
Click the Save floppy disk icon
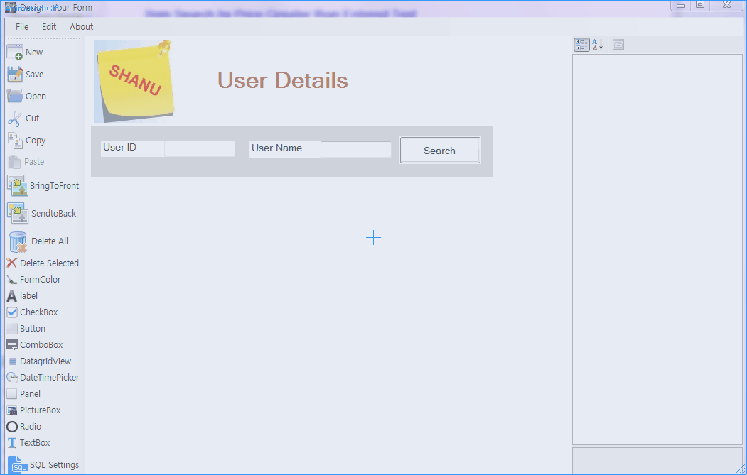coord(15,75)
